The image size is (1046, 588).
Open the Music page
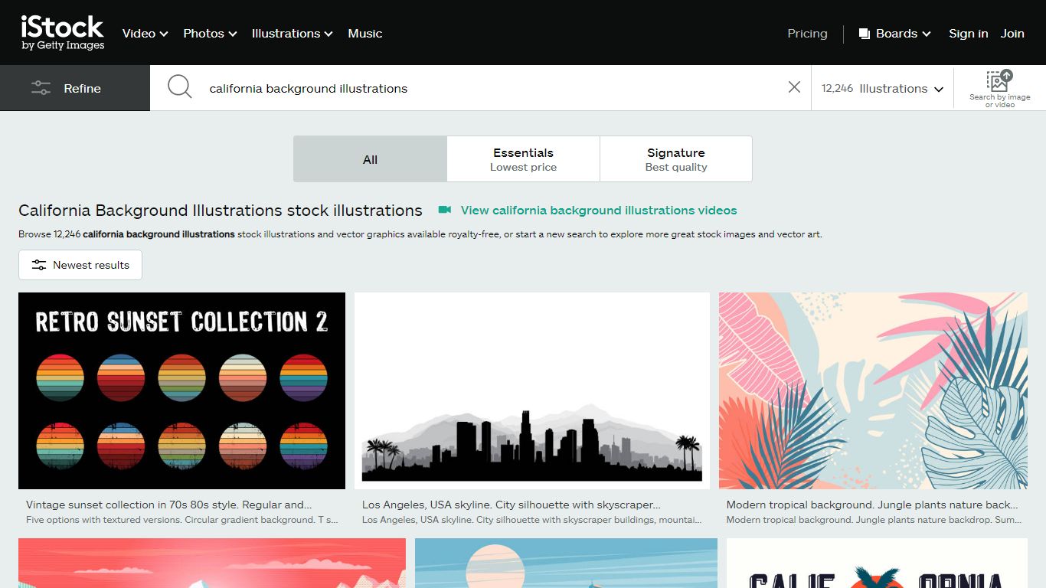pyautogui.click(x=364, y=34)
